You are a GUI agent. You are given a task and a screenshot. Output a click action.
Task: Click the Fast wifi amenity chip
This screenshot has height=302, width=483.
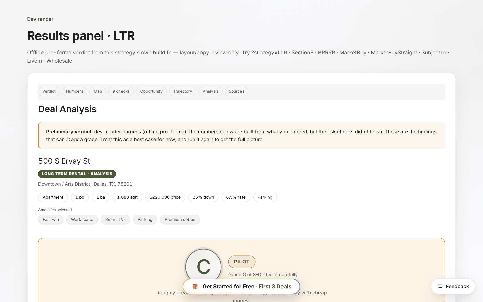tap(51, 220)
